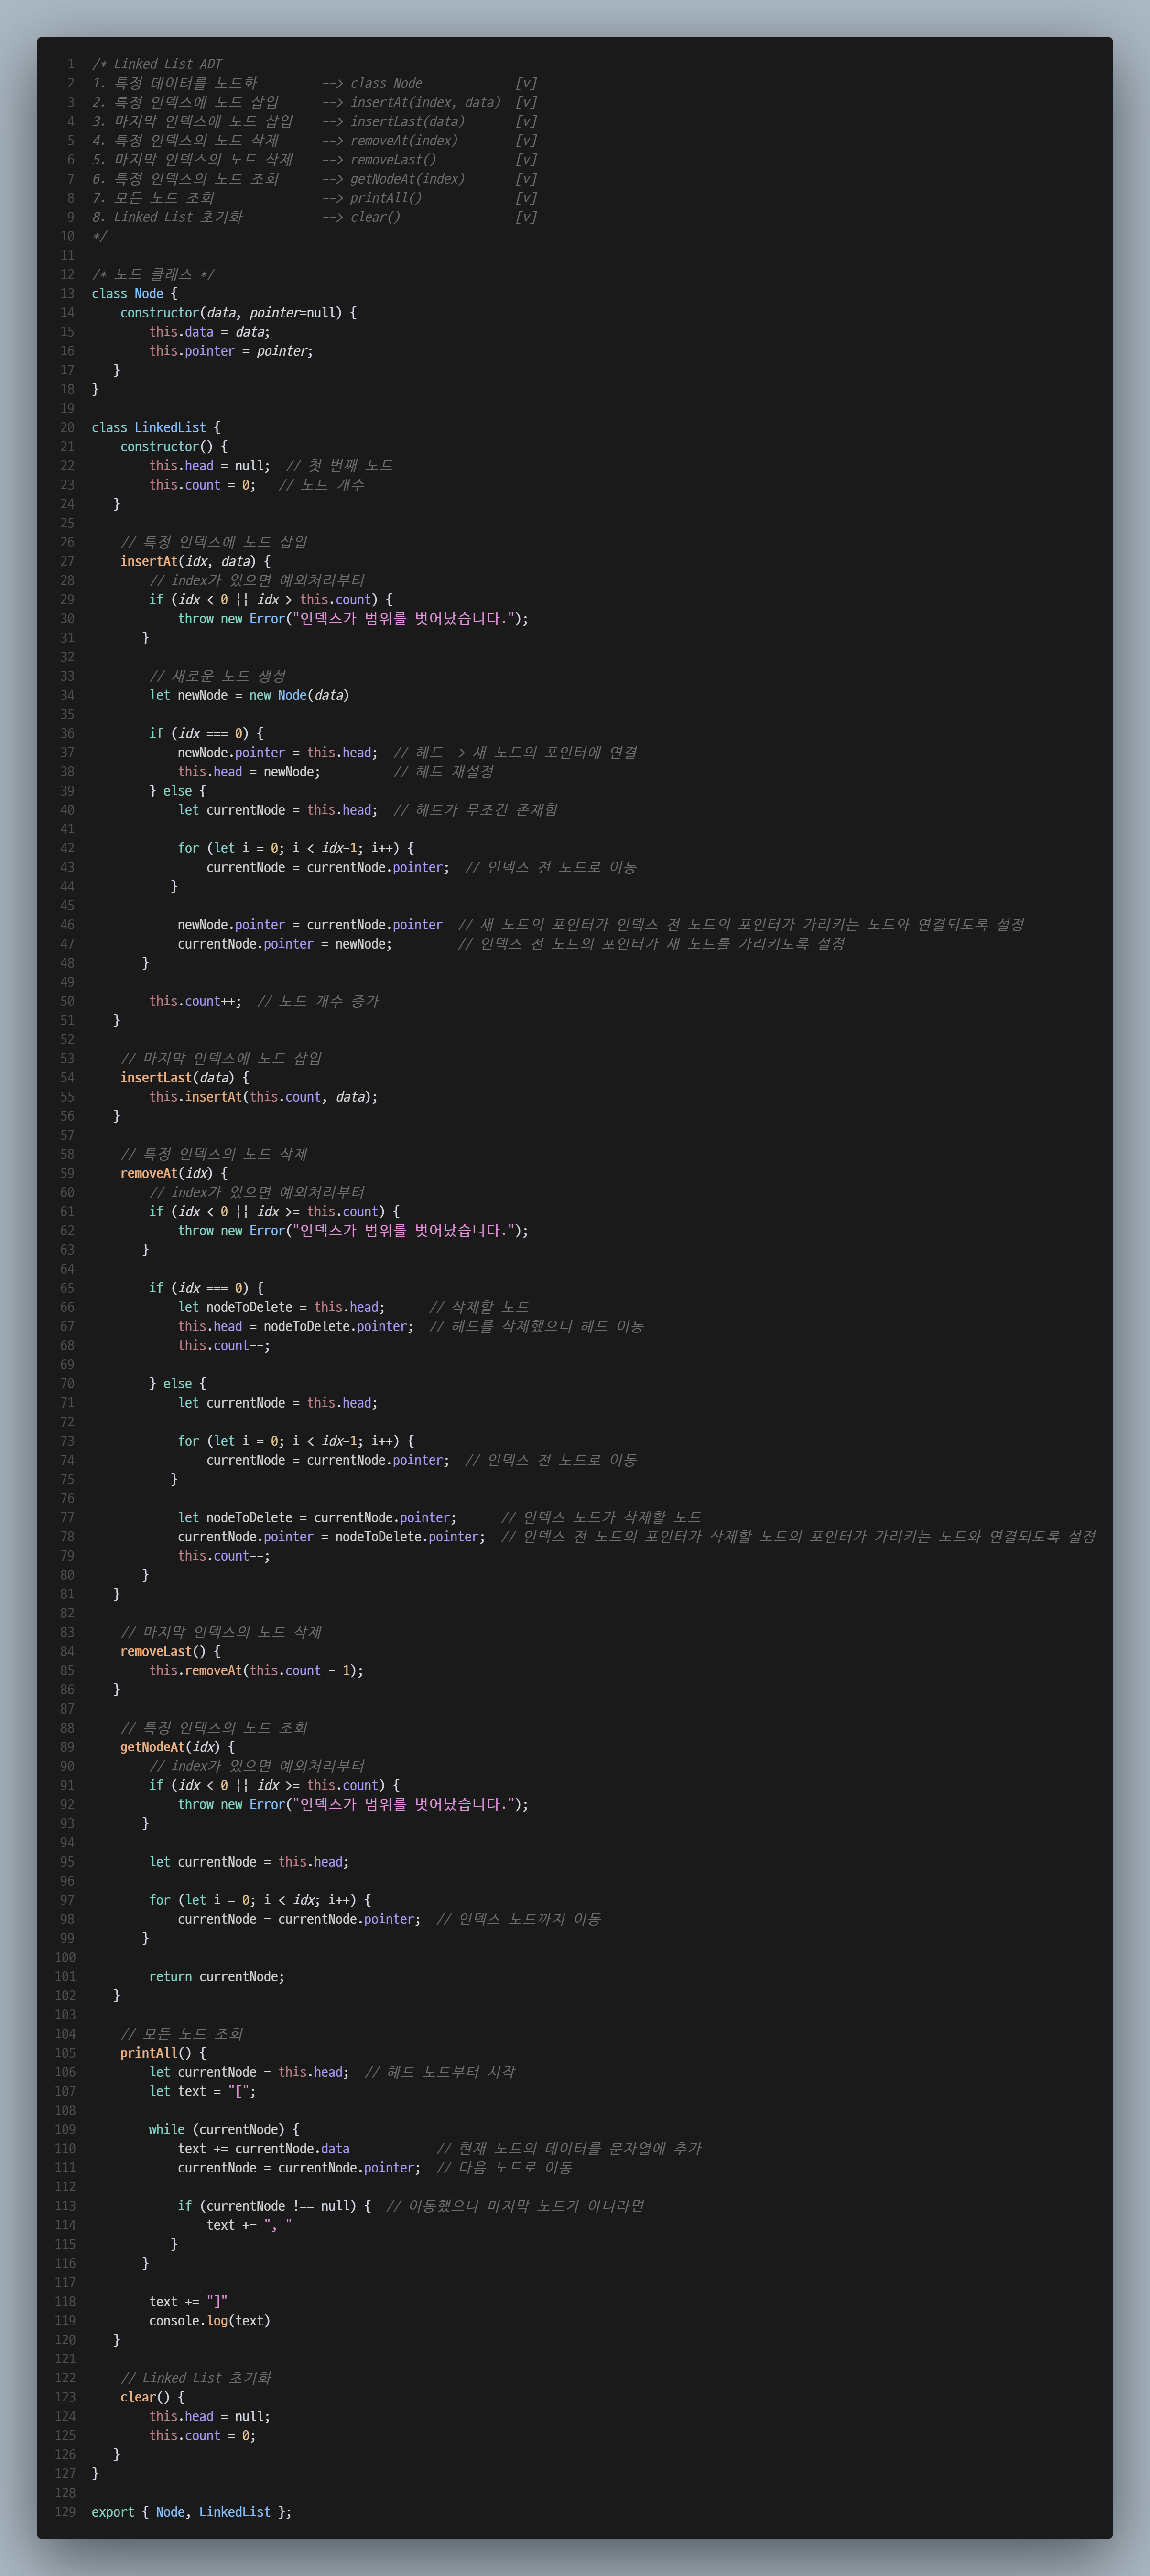Click the for loop on line 42

[296, 849]
